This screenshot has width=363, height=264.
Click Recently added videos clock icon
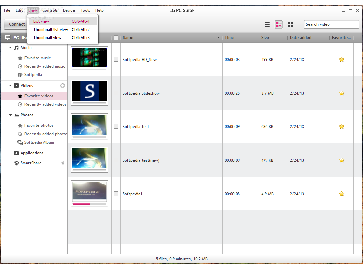coord(20,104)
